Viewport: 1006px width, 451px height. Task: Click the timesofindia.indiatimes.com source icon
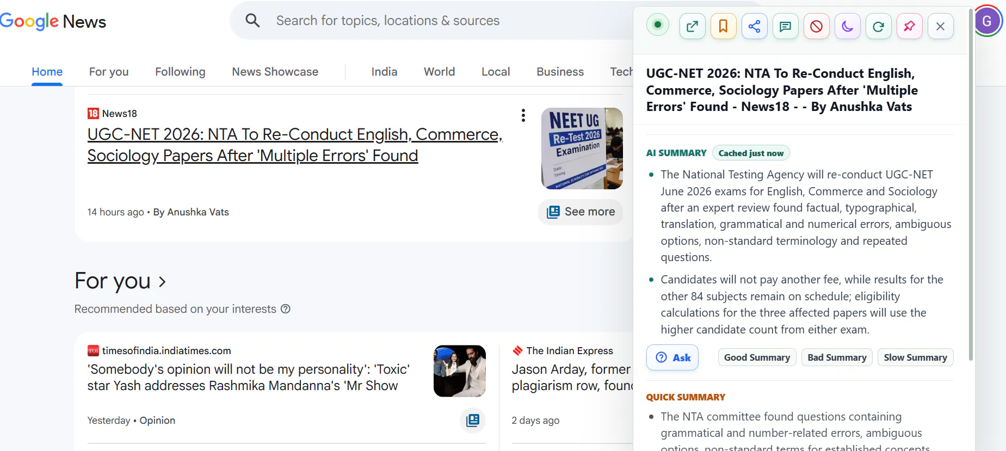coord(93,351)
